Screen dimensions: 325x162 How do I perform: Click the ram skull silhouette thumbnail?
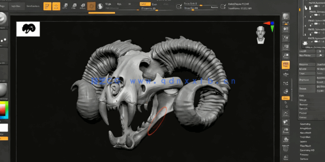point(28,29)
